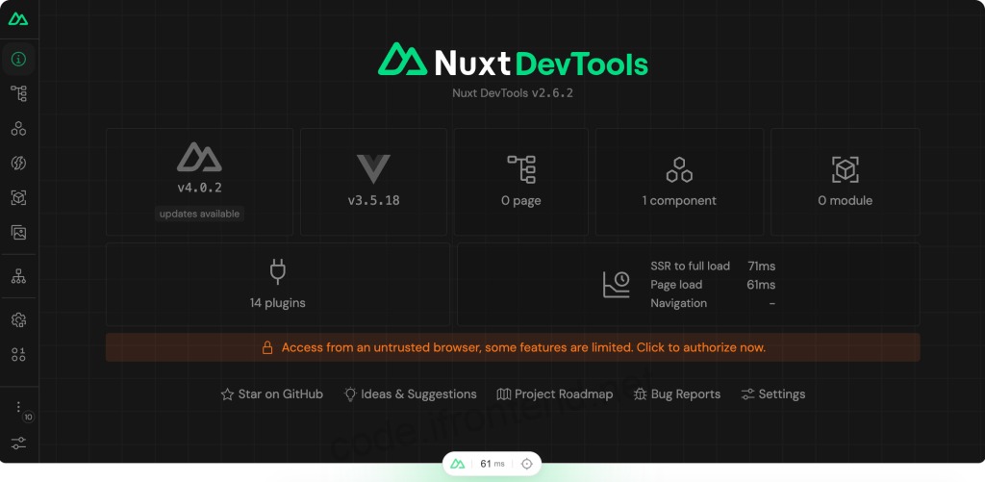Click the tree icon in the page card
985x482 pixels.
tap(521, 169)
